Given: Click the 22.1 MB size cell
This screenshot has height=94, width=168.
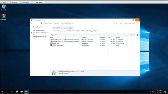Looking at the screenshot, I should click(x=112, y=40).
